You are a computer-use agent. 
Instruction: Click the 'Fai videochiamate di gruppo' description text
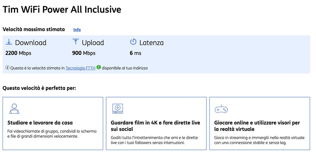pyautogui.click(x=52, y=134)
